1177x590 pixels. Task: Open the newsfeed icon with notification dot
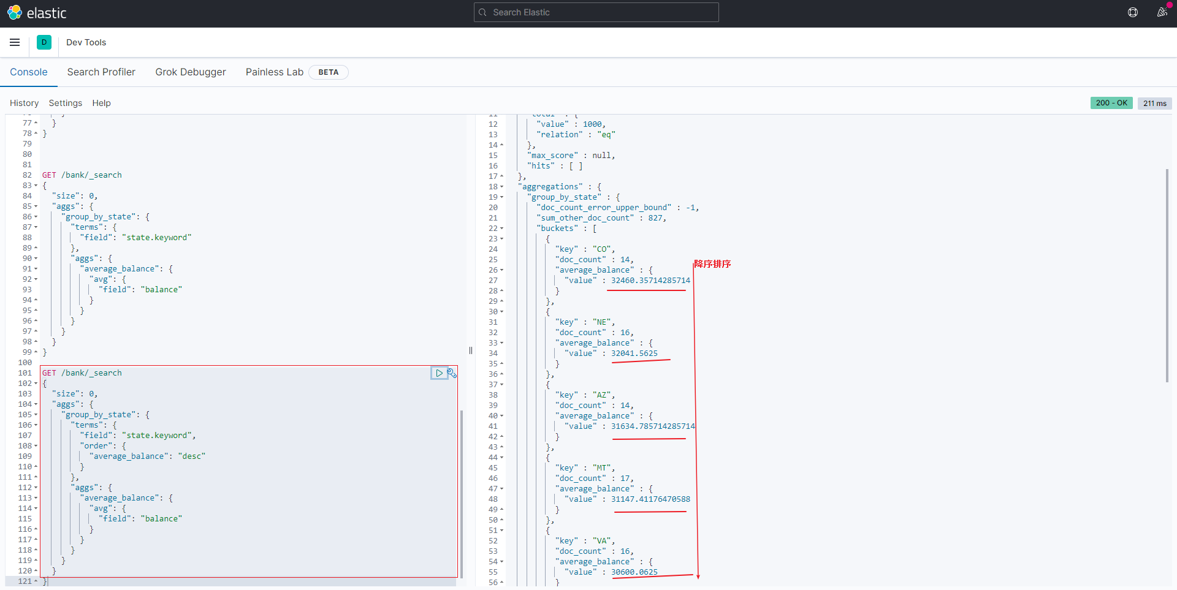tap(1162, 12)
